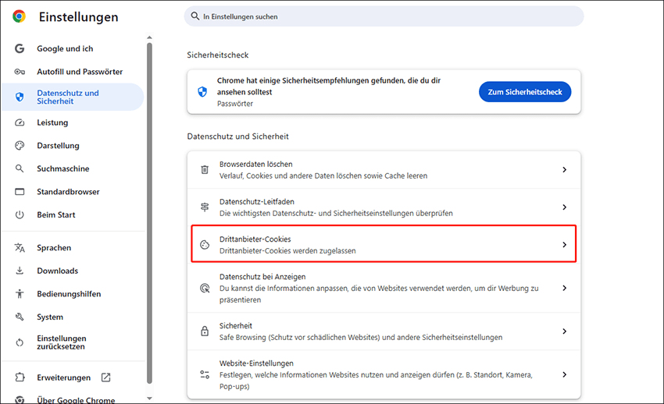Click the sliders icon for Website-Einstellungen
The width and height of the screenshot is (664, 404).
[x=205, y=374]
